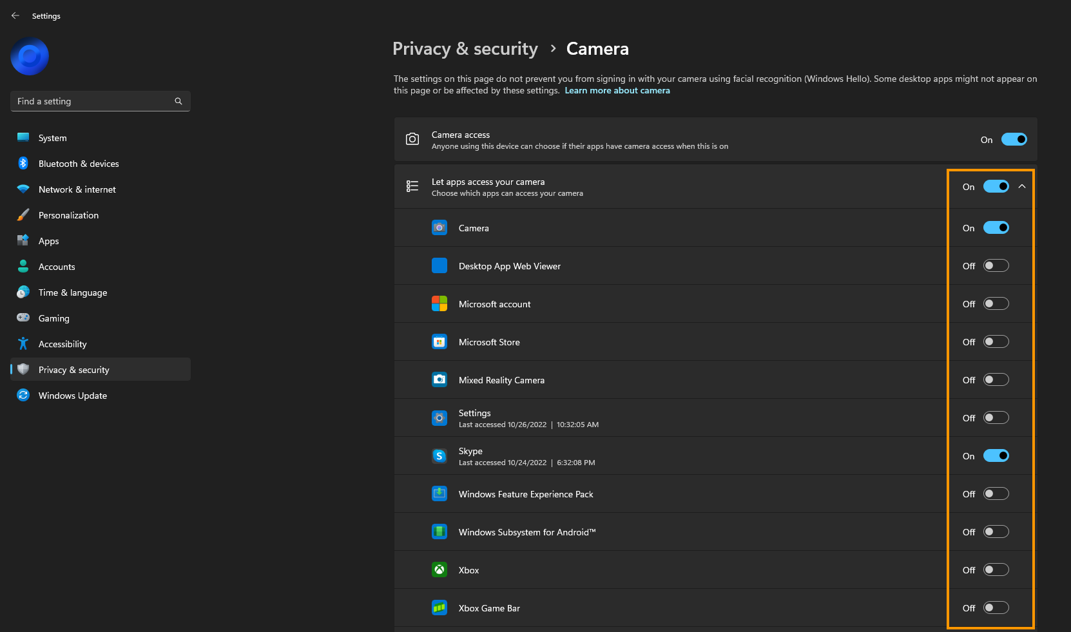
Task: Click the back arrow icon in Settings
Action: pos(15,15)
